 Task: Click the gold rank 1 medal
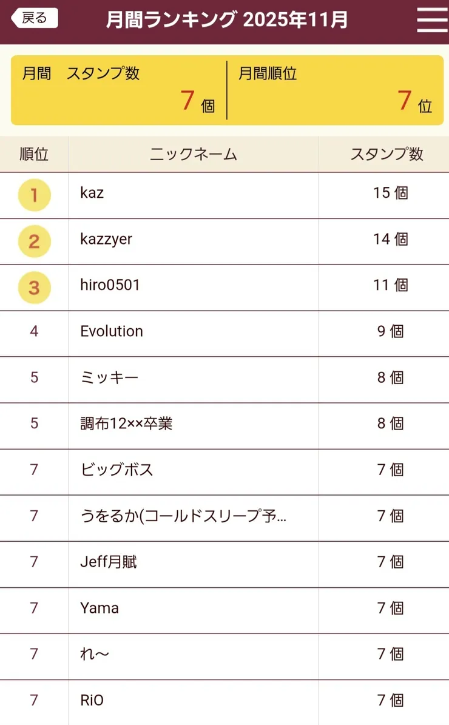(x=34, y=195)
